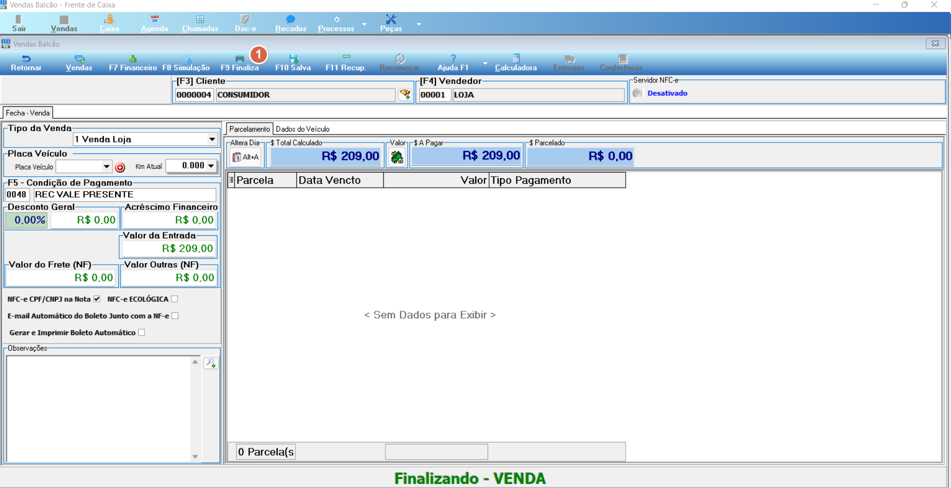Click the NFC-e server status indicator circle

pos(638,93)
